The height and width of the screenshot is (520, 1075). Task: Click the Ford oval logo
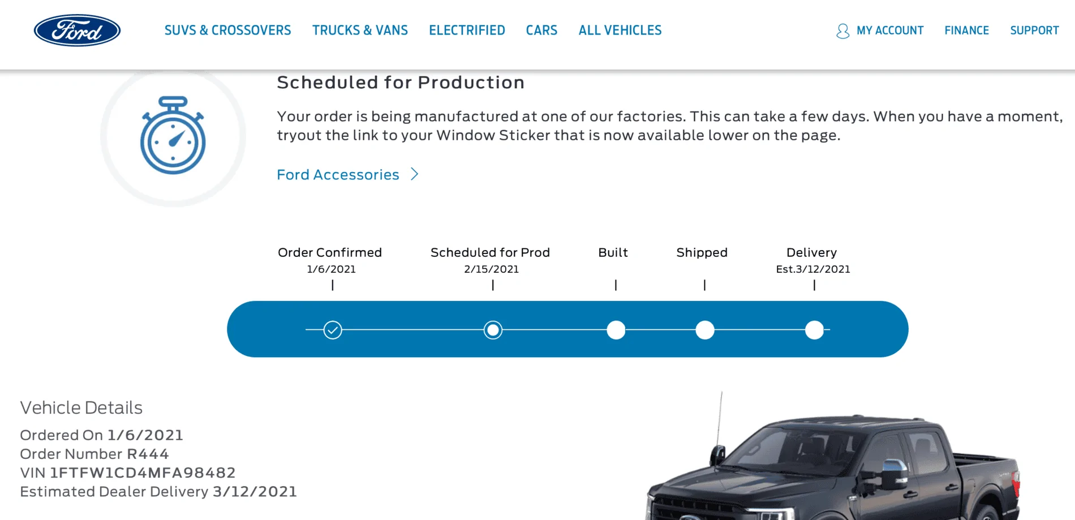point(76,30)
